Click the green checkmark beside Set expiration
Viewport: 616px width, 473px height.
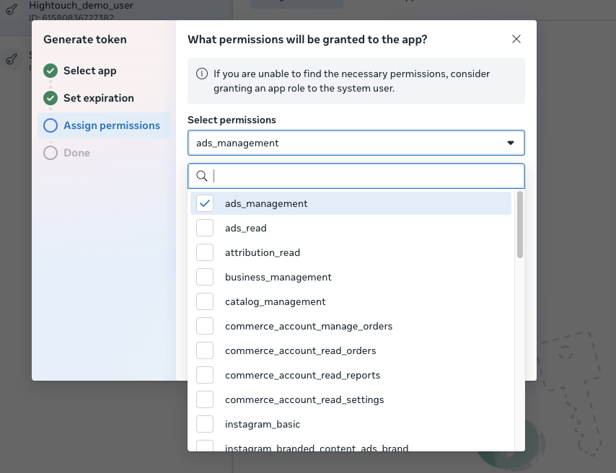click(50, 98)
